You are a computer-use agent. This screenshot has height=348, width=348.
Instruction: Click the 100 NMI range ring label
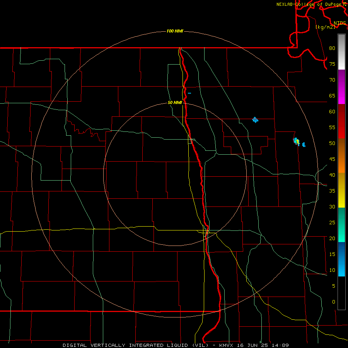pyautogui.click(x=175, y=31)
